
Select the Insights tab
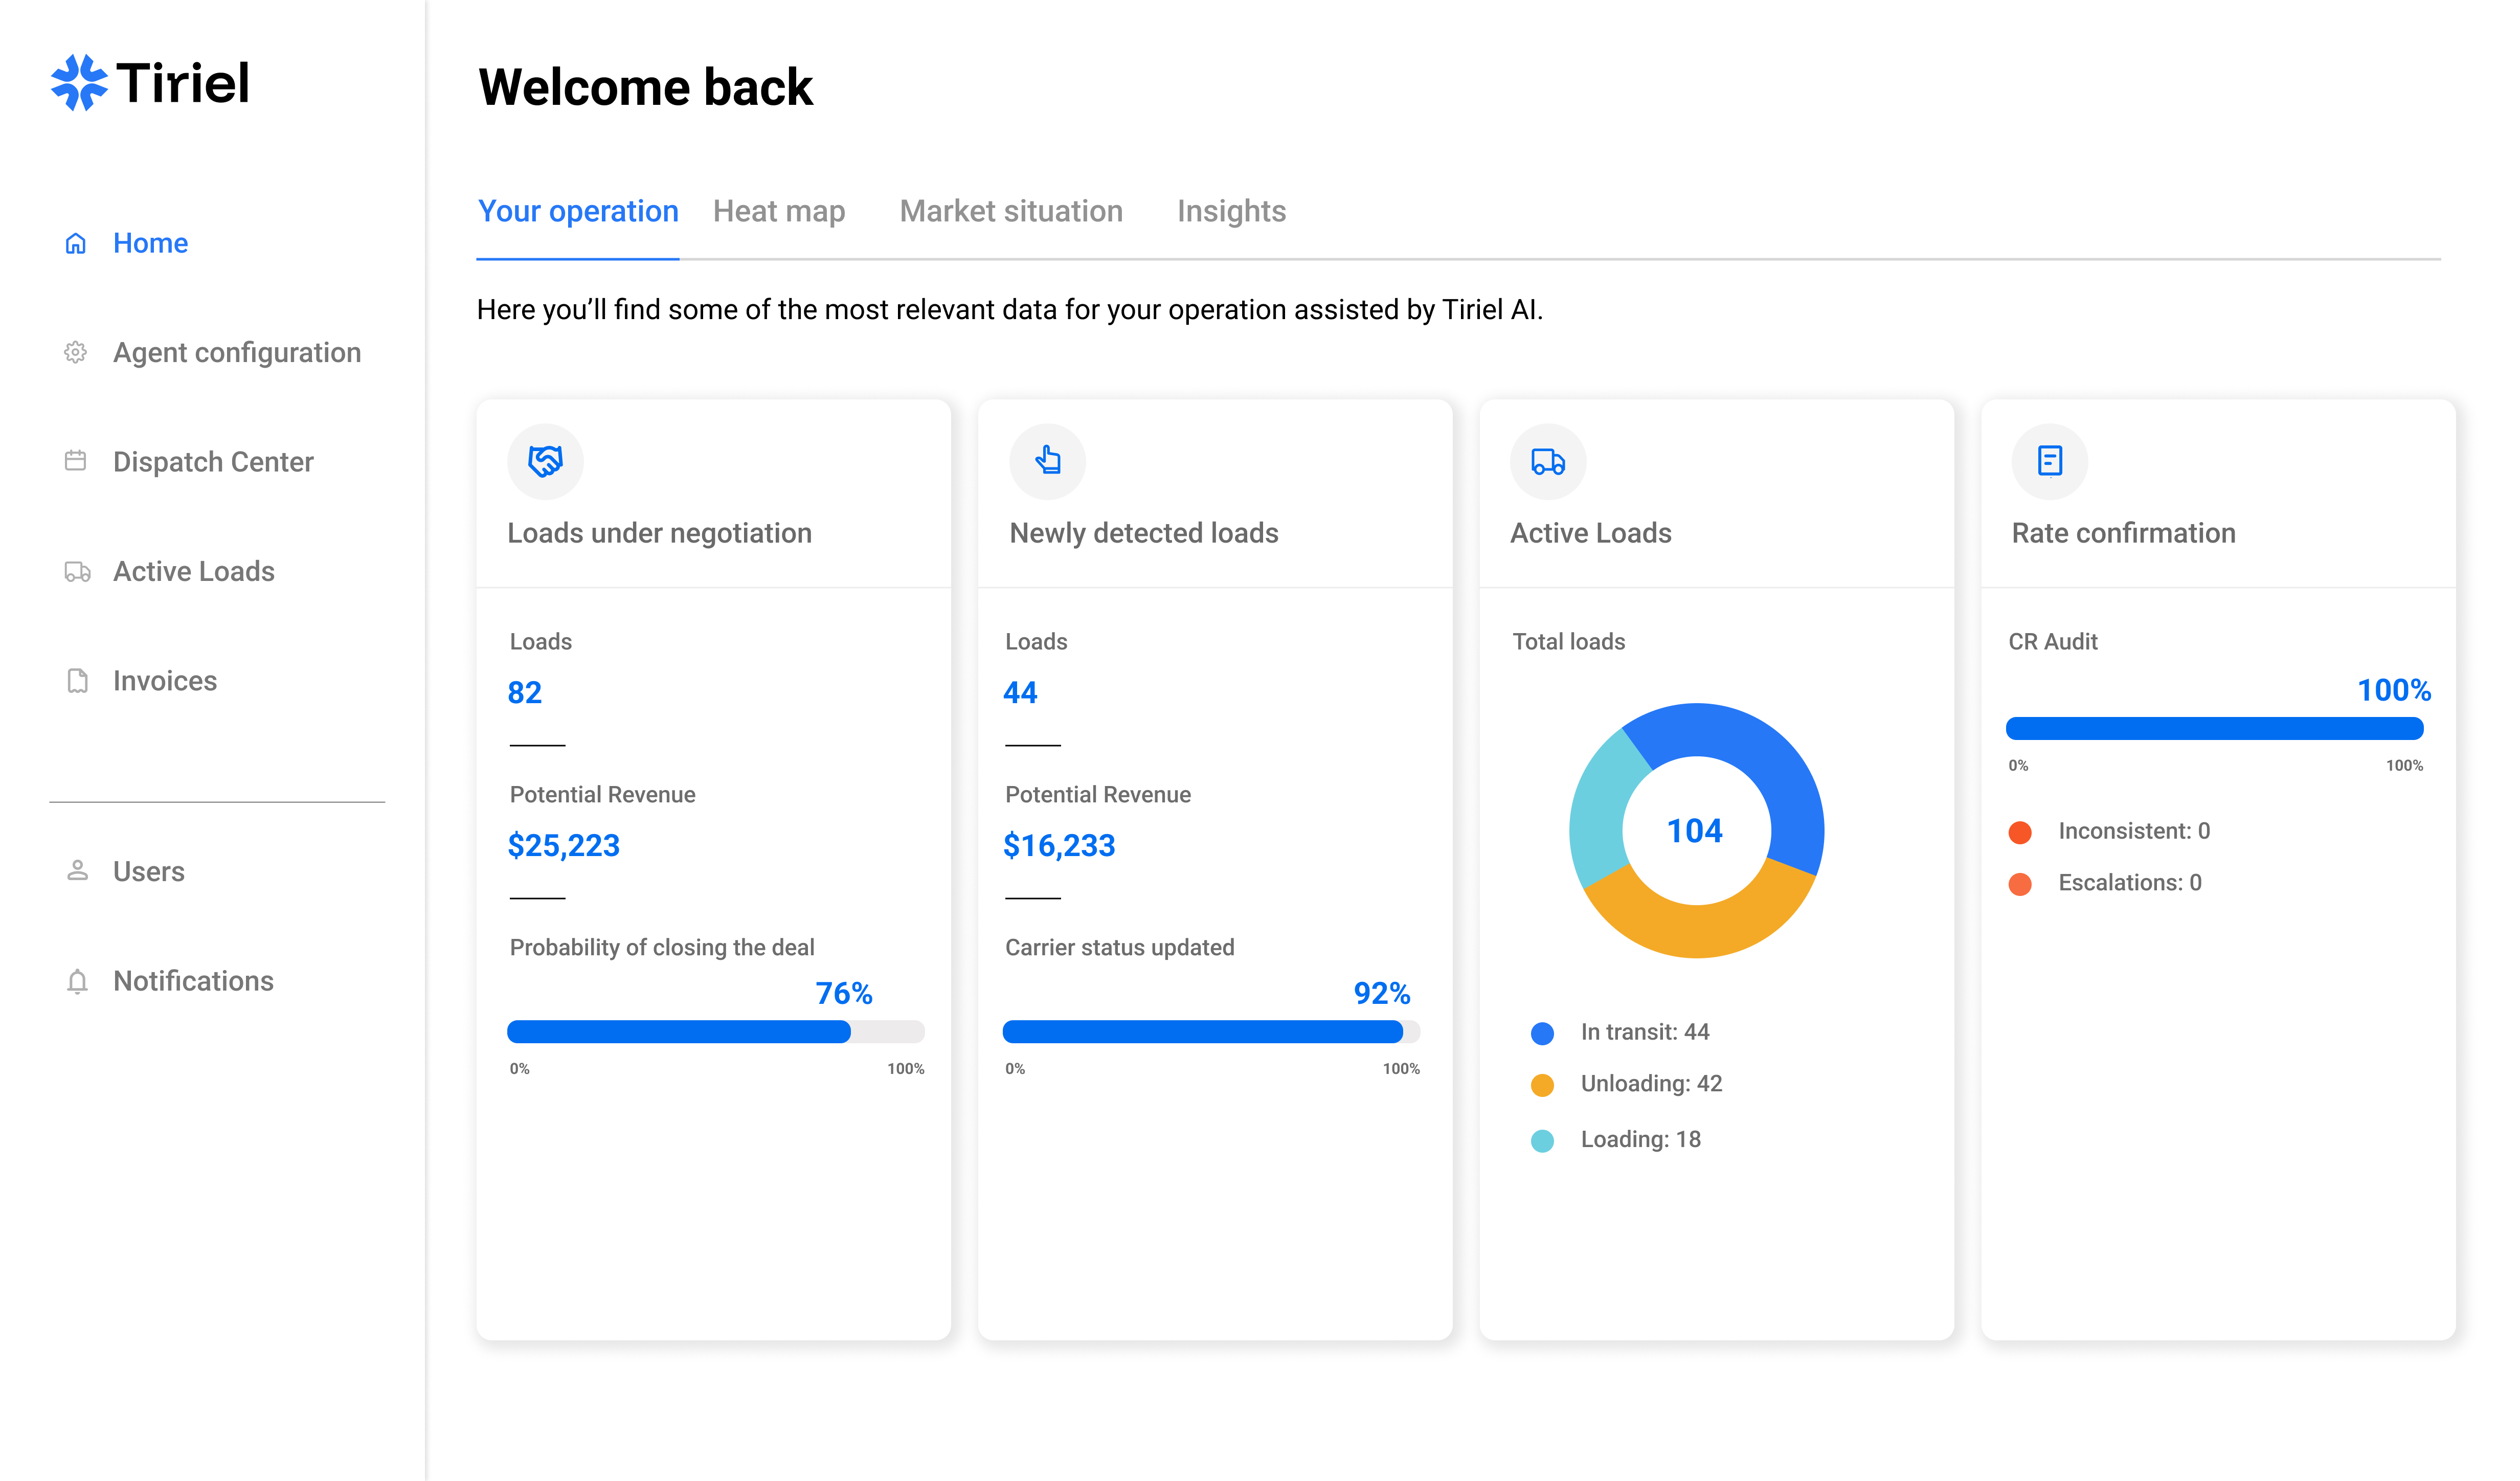(1231, 211)
